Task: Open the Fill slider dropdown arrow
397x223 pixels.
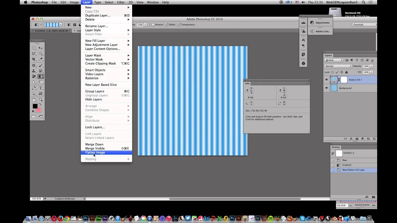Action: click(x=371, y=72)
